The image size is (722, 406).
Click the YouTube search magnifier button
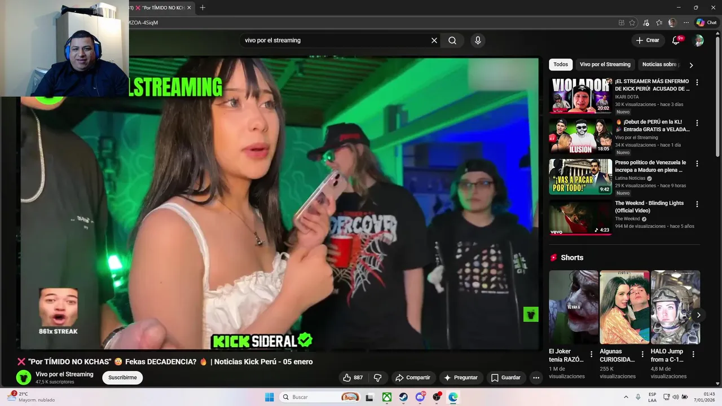coord(452,41)
